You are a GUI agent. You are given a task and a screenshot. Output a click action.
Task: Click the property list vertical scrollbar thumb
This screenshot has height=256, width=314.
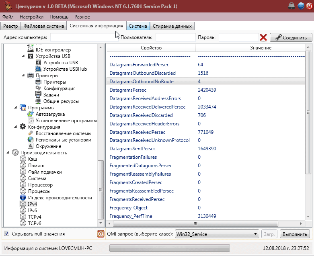click(x=308, y=112)
